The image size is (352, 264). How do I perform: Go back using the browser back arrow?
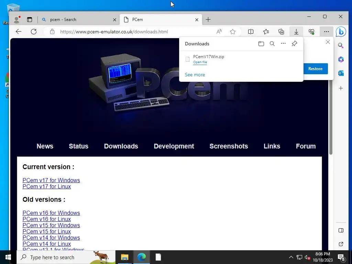tap(19, 32)
